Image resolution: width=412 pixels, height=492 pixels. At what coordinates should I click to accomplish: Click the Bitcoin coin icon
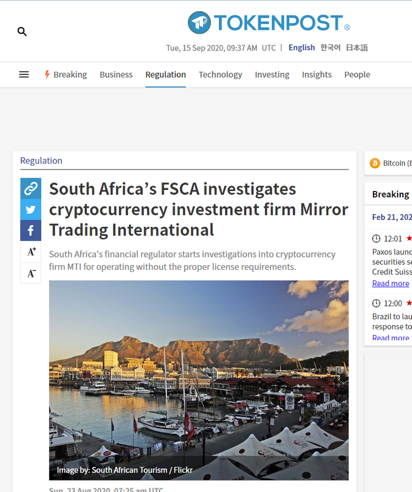click(374, 163)
